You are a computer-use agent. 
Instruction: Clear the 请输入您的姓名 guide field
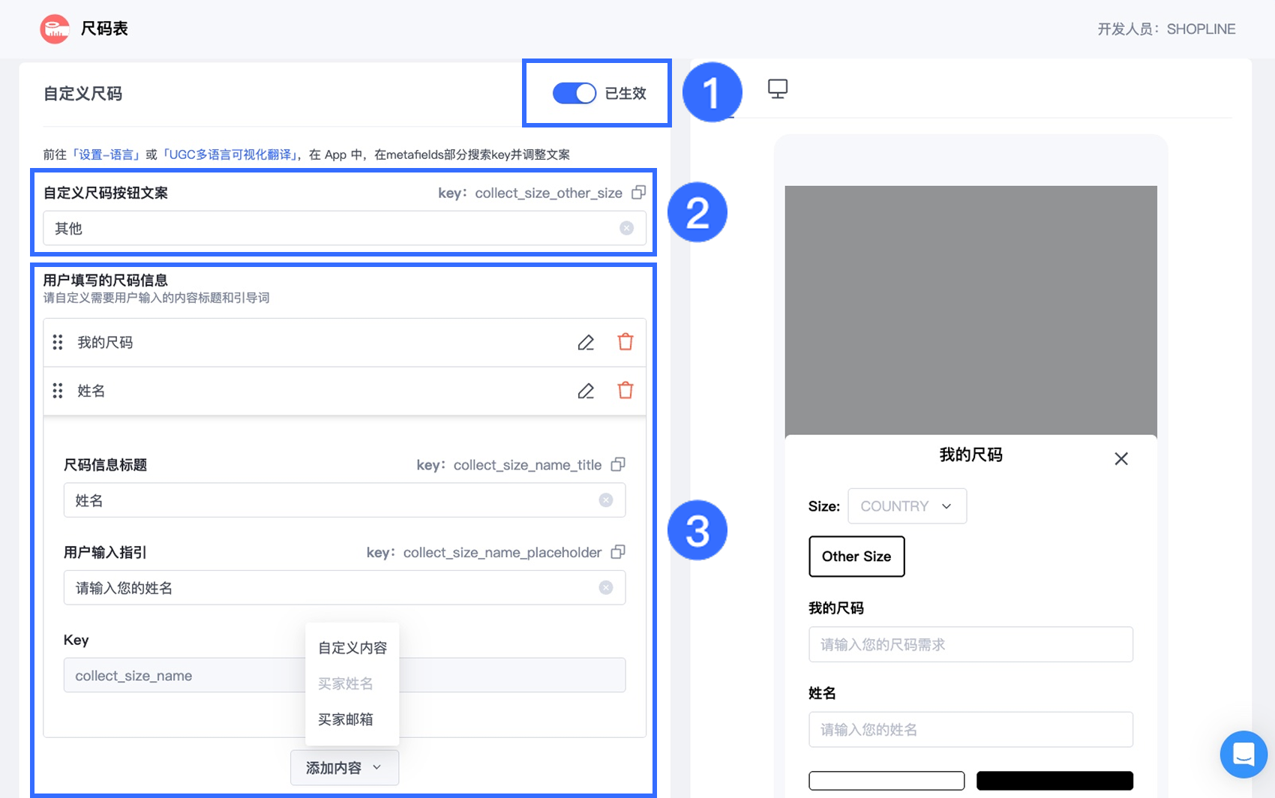point(606,587)
